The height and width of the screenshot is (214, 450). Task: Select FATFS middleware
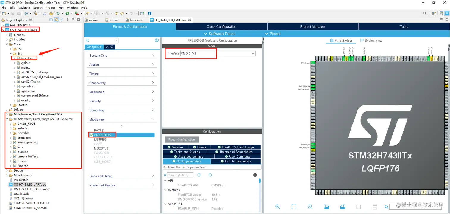[99, 131]
